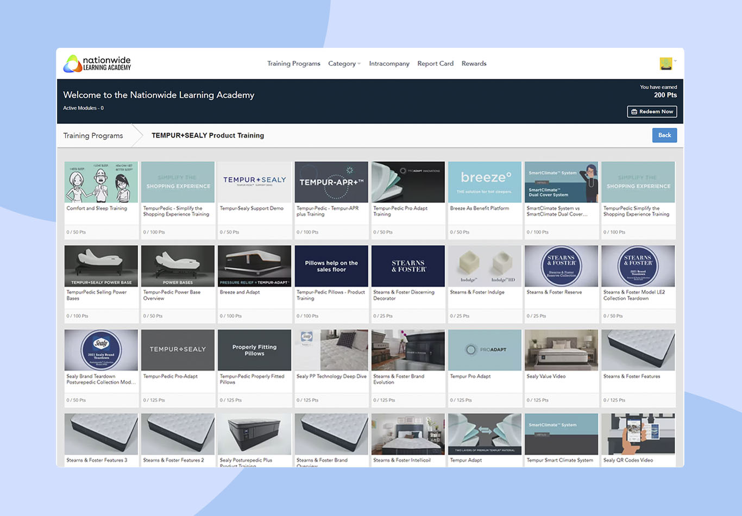This screenshot has width=742, height=516.
Task: Open the Stearns & Foster Reserve thumbnail
Action: 561,266
